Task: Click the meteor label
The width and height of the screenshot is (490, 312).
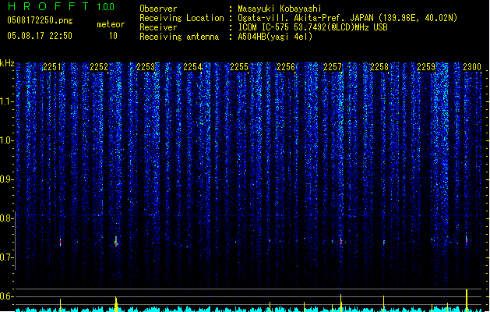Action: click(111, 24)
